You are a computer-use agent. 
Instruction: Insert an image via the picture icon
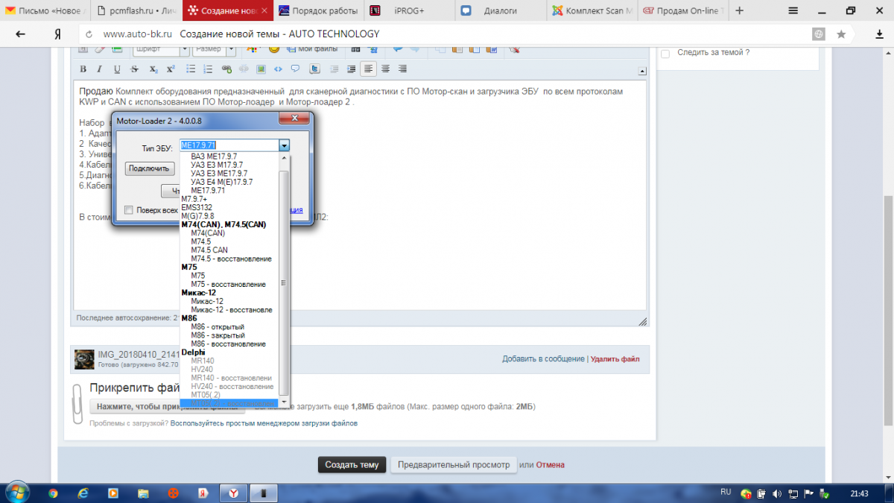(261, 69)
